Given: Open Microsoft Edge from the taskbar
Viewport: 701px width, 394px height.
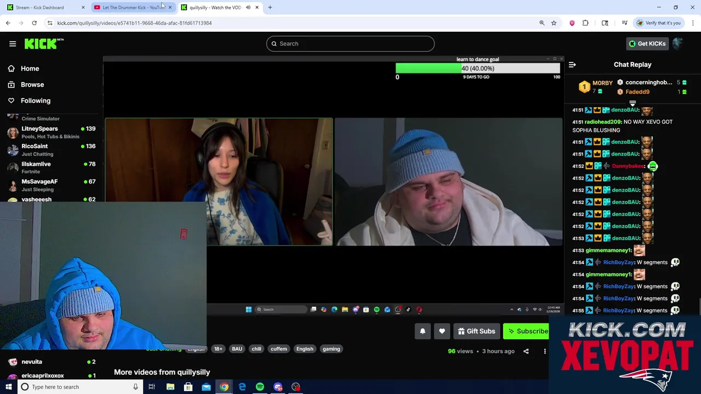Looking at the screenshot, I should [242, 387].
